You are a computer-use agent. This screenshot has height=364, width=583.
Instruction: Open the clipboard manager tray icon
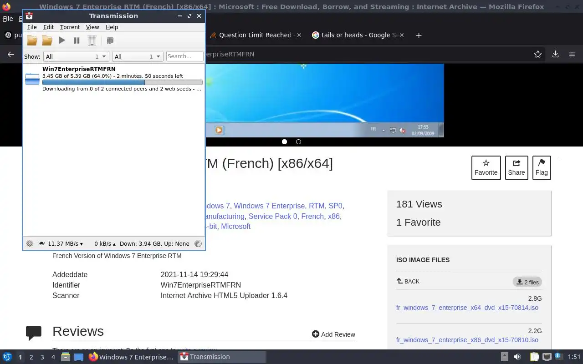534,357
